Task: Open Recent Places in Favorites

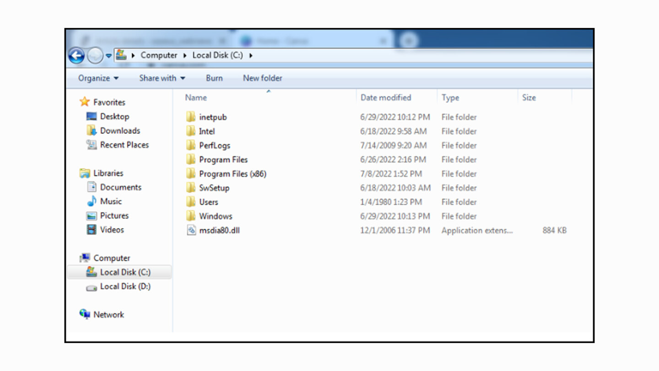Action: [x=124, y=145]
